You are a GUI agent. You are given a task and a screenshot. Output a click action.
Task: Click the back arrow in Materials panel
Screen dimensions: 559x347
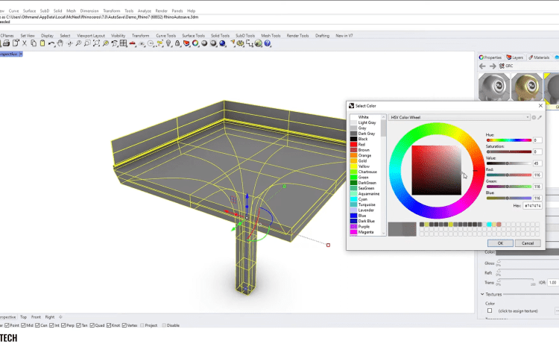482,66
